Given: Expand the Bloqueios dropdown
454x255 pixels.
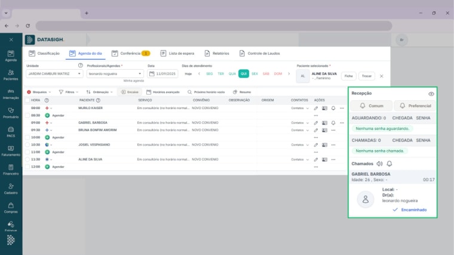Looking at the screenshot, I should coord(39,92).
